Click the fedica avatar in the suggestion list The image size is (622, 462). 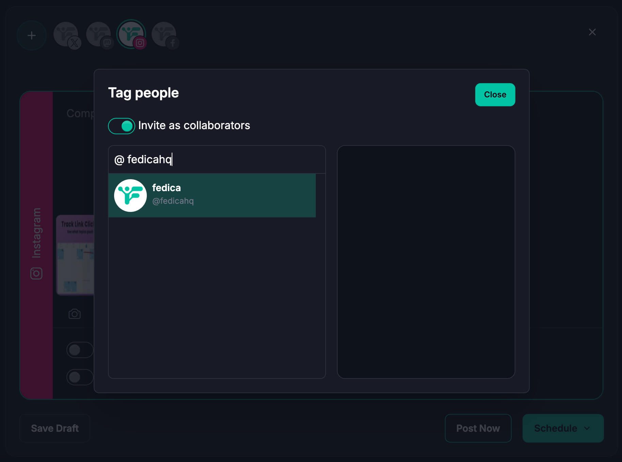click(130, 195)
